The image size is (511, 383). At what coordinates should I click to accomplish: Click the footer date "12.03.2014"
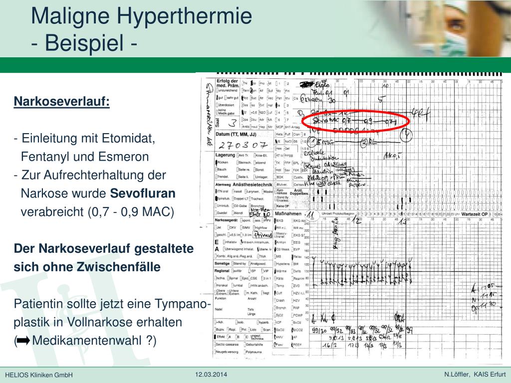pyautogui.click(x=211, y=375)
